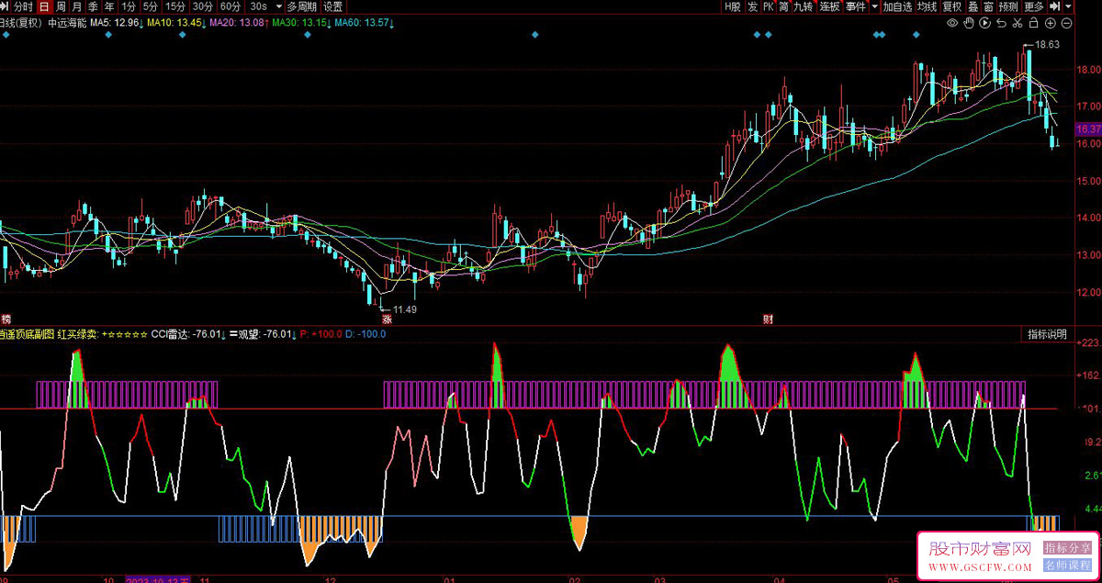Click the play replay icon

click(986, 22)
